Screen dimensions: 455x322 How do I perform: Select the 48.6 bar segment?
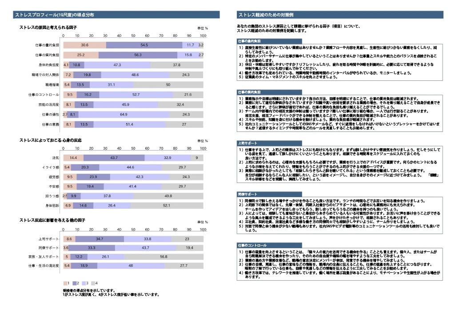135,75
